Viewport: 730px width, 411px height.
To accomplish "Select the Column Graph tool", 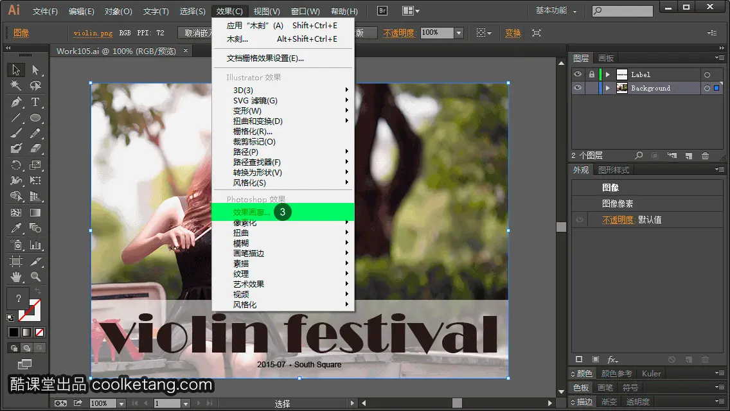I will (x=35, y=245).
